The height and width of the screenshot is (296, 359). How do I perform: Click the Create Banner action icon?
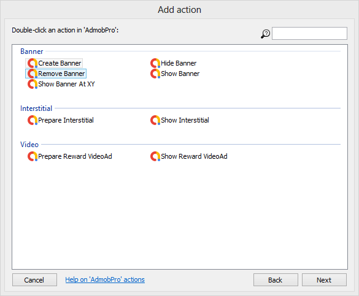(33, 63)
